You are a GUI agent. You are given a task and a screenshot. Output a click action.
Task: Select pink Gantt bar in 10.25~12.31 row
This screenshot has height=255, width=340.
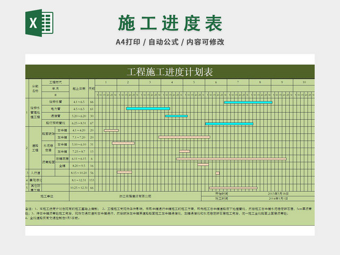(x=233, y=188)
